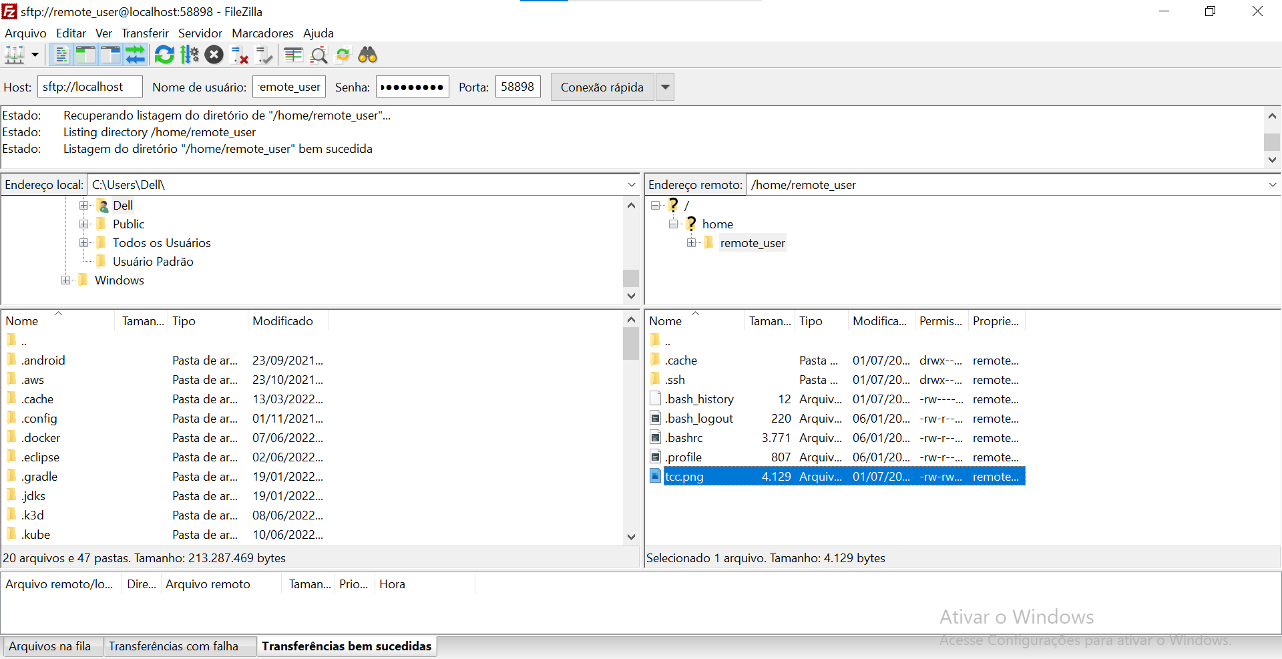1282x659 pixels.
Task: Toggle the message log display
Action: [61, 55]
